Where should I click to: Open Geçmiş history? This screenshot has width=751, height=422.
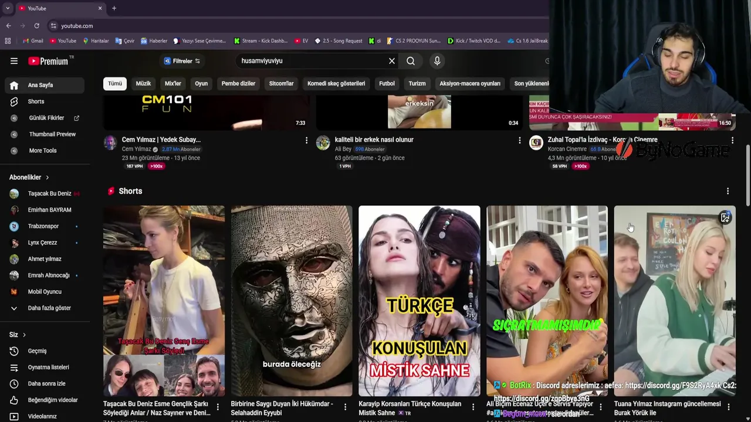click(45, 351)
